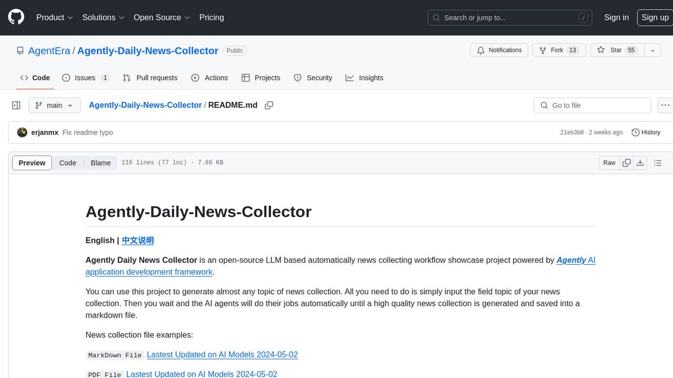Switch to the Code tab
This screenshot has width=673, height=378.
(x=35, y=78)
